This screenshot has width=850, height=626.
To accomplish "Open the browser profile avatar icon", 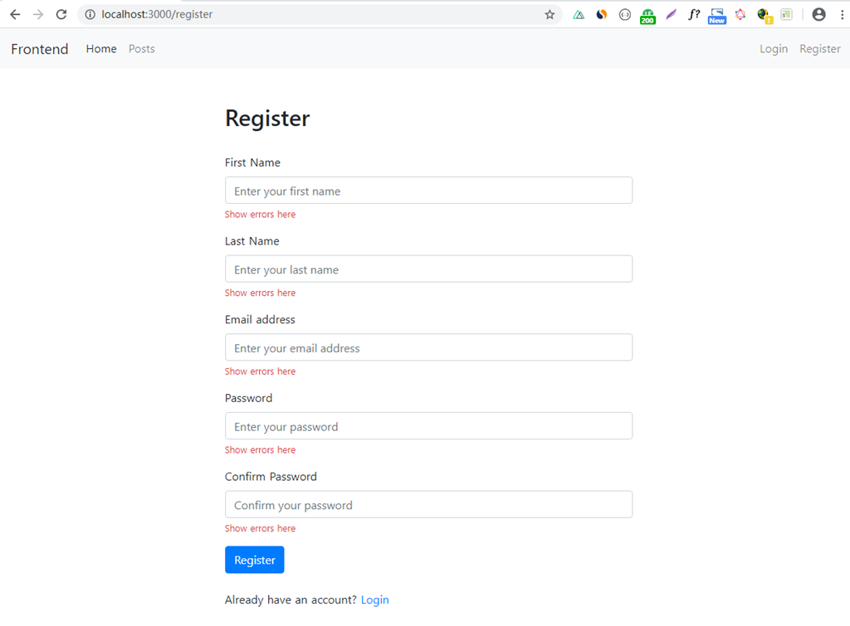I will [818, 15].
